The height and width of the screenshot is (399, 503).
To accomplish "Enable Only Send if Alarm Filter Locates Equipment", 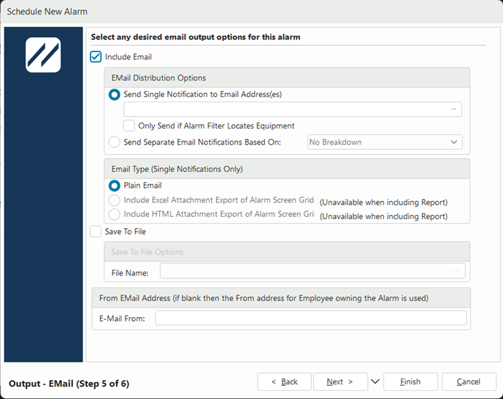I will click(x=129, y=126).
